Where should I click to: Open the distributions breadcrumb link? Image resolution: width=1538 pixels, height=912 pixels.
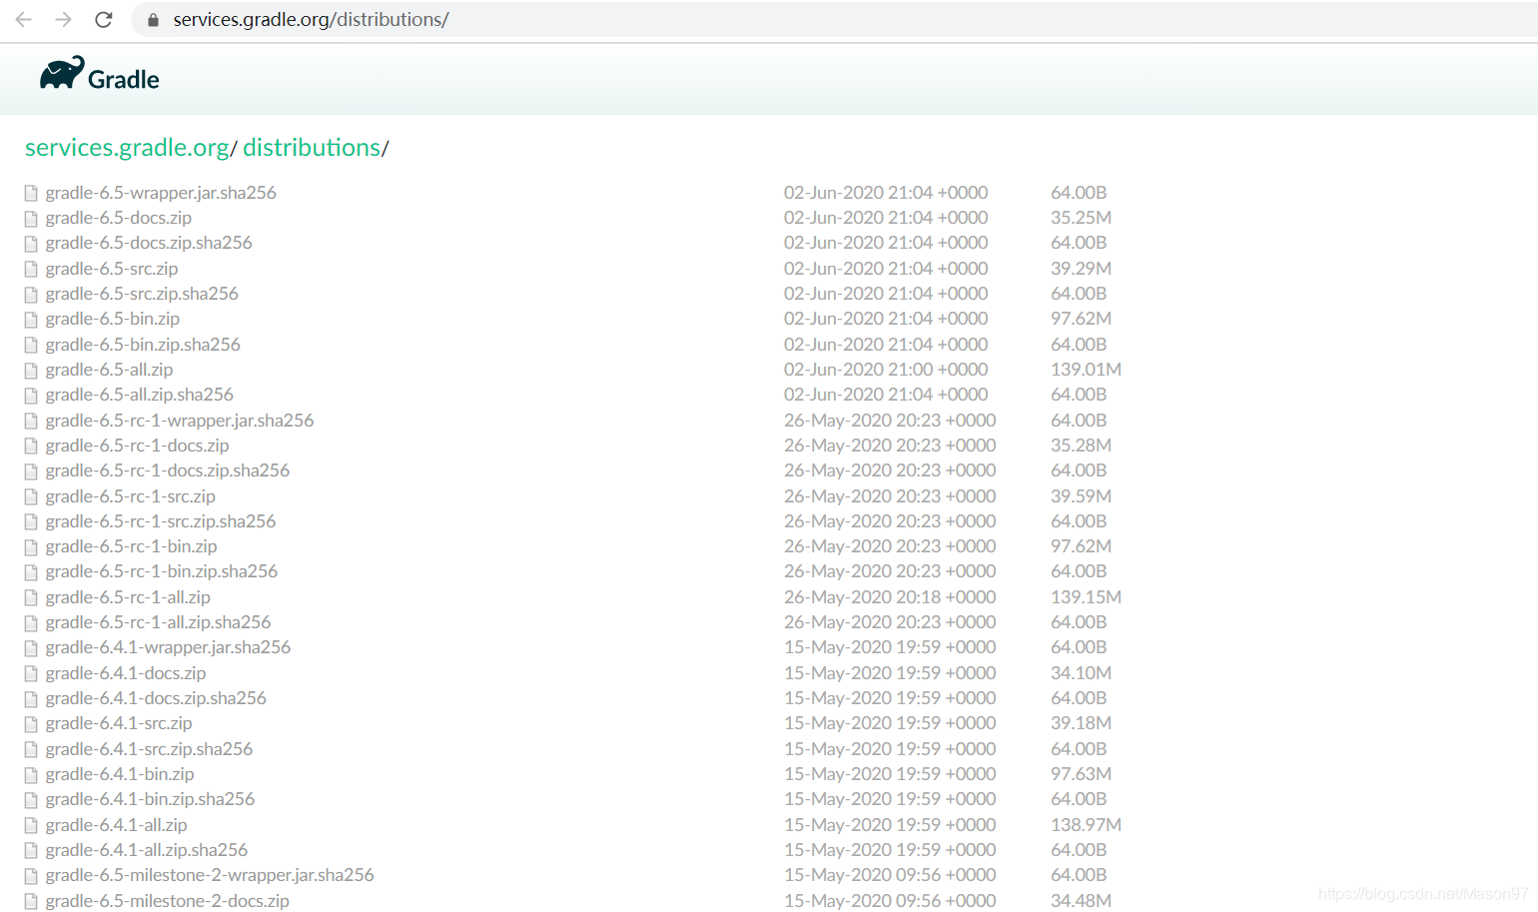click(x=311, y=147)
